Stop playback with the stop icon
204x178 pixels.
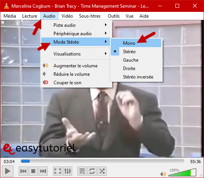[x=33, y=171]
